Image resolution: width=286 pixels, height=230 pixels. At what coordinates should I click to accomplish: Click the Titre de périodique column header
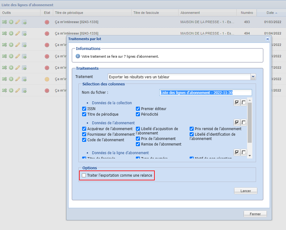point(69,13)
